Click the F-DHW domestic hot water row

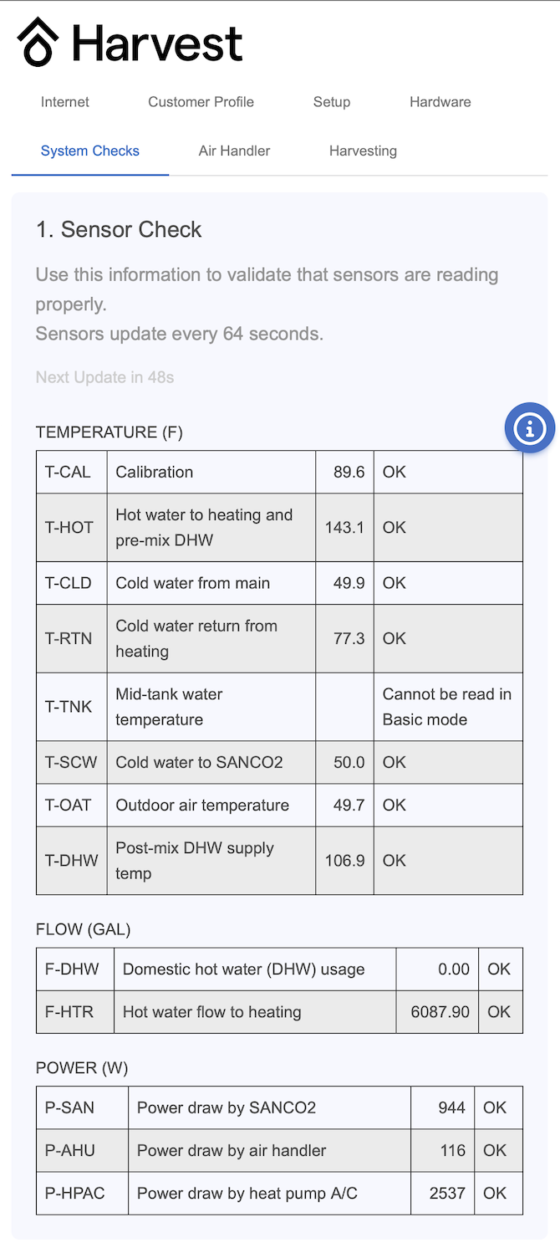279,969
